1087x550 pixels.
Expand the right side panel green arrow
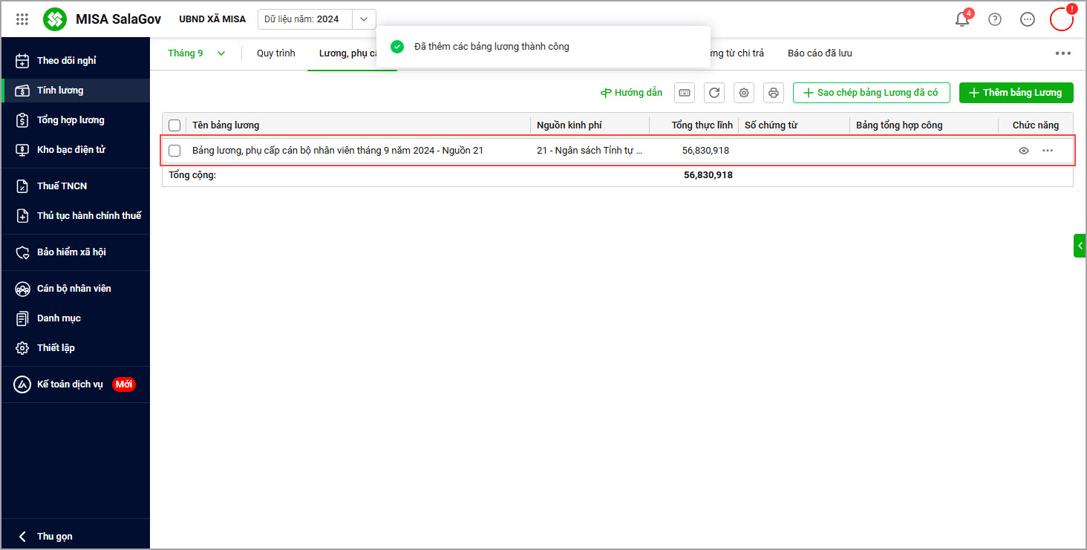coord(1080,246)
